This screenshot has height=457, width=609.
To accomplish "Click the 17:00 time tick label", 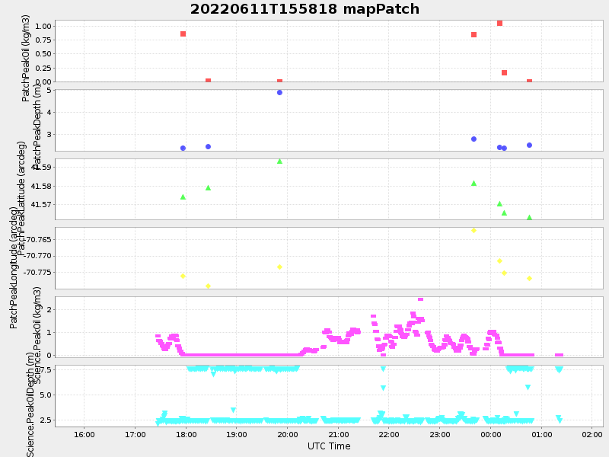I will pyautogui.click(x=136, y=434).
